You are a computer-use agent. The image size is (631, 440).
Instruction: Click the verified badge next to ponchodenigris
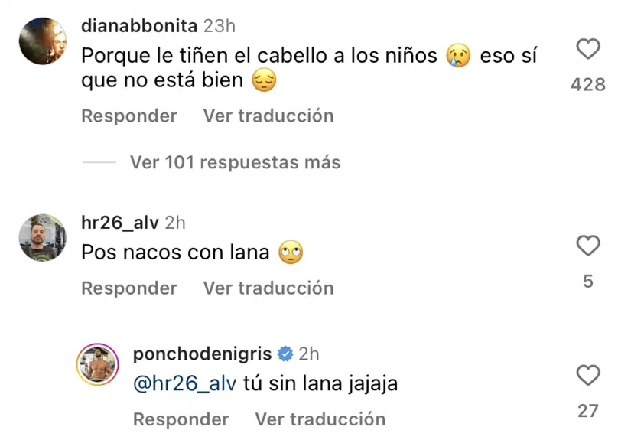point(285,354)
